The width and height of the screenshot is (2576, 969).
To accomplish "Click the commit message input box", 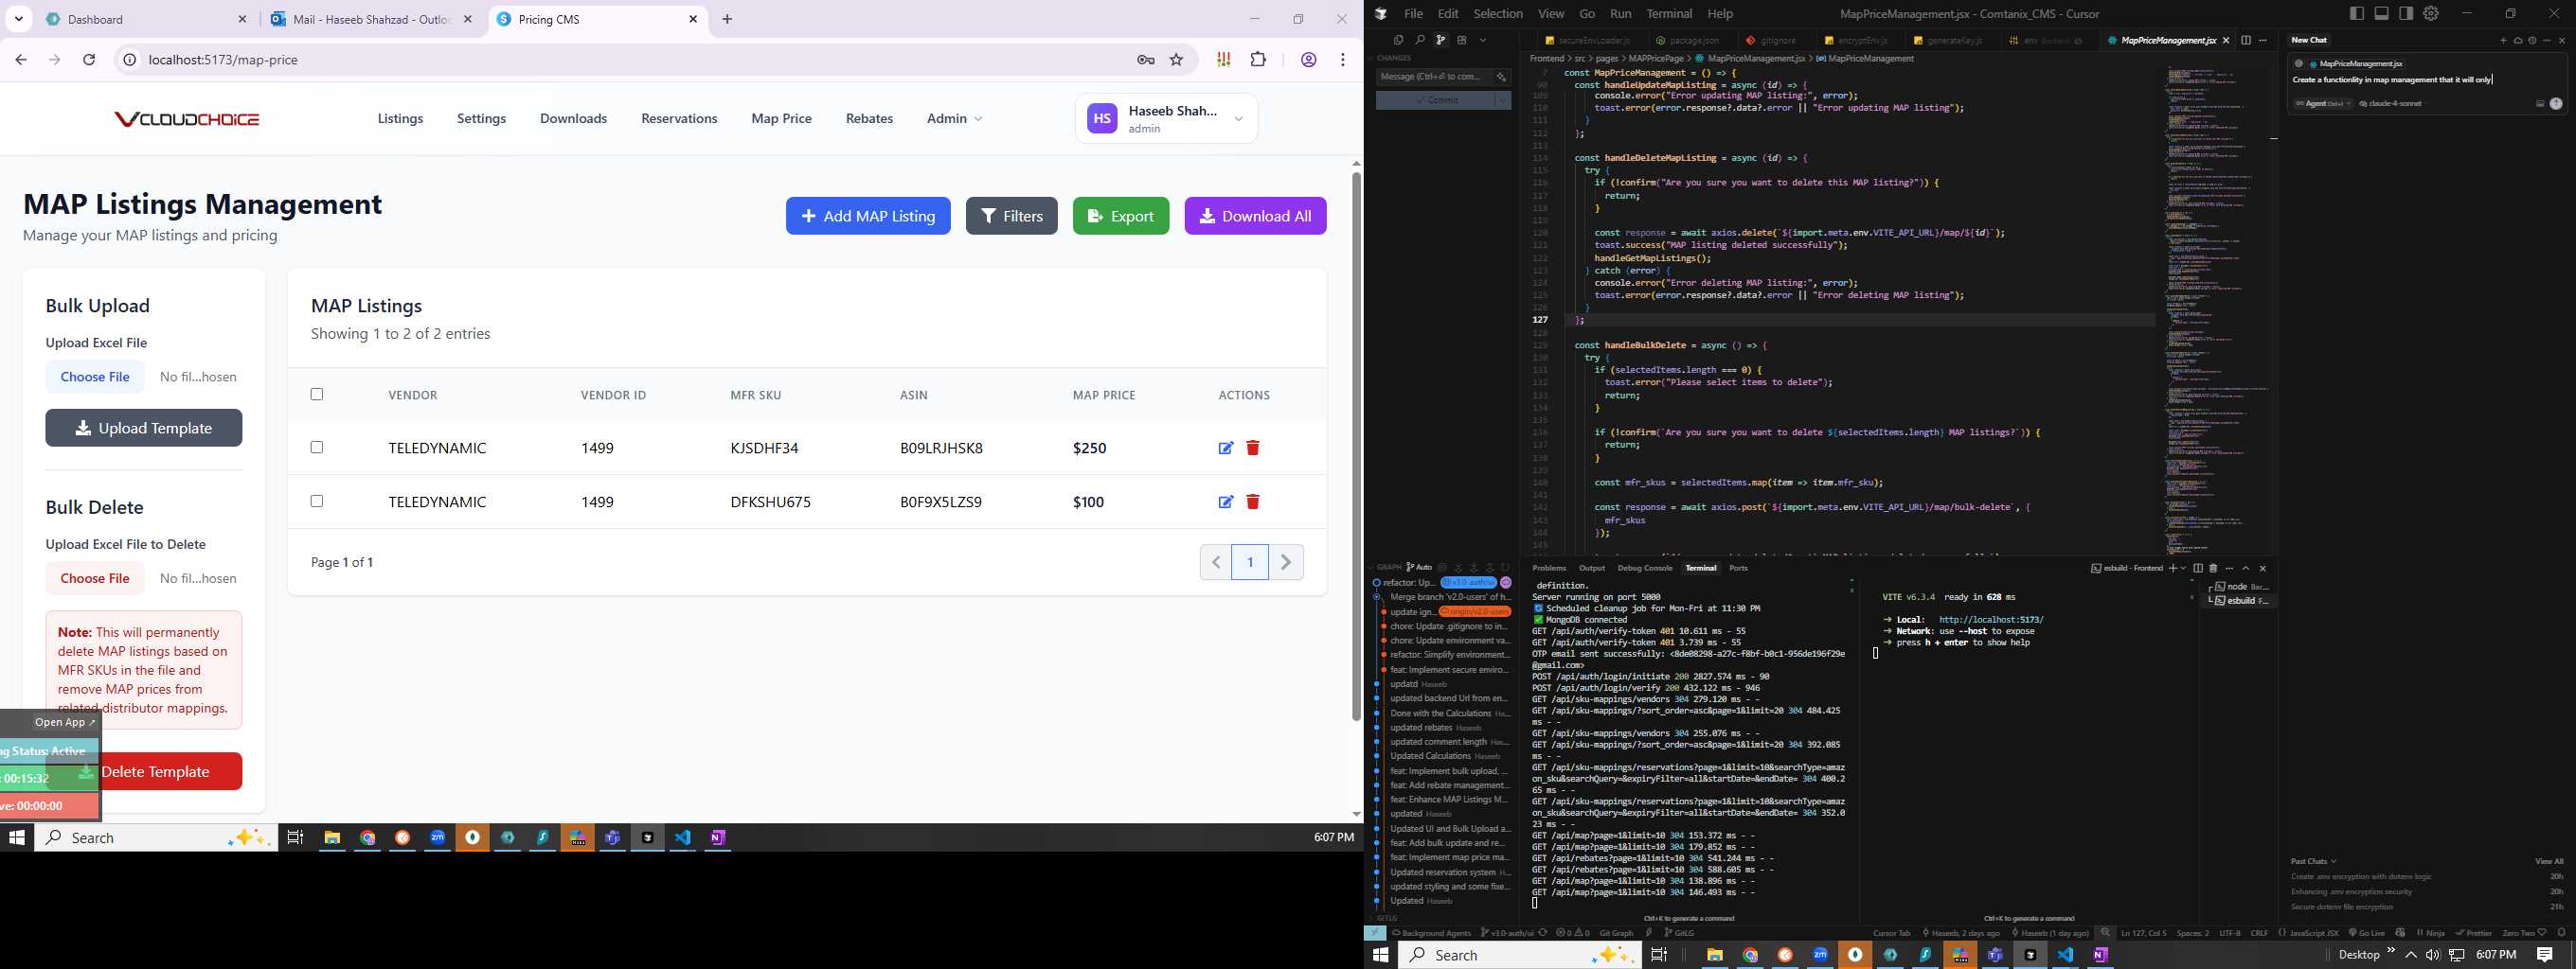I will pos(1443,76).
